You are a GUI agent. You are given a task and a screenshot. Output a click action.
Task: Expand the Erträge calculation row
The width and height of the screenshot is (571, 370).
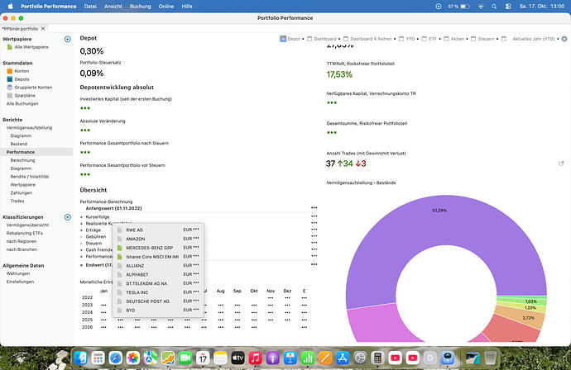pyautogui.click(x=82, y=230)
